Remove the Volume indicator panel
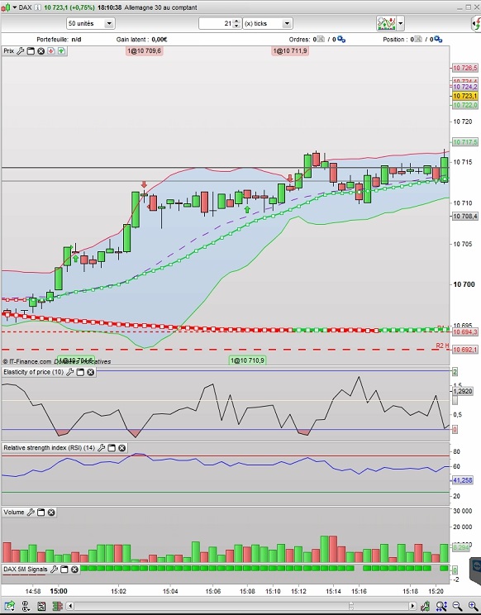This screenshot has width=481, height=615. coord(51,512)
